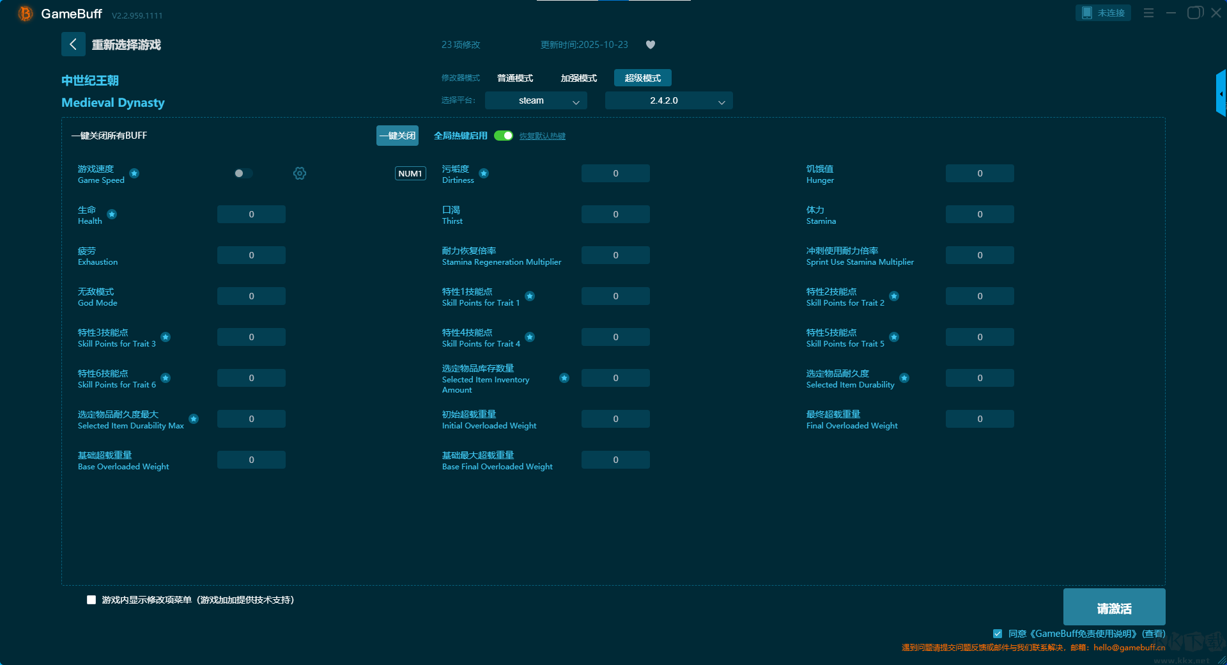Click the God Mode value field
The width and height of the screenshot is (1227, 665).
coord(251,296)
